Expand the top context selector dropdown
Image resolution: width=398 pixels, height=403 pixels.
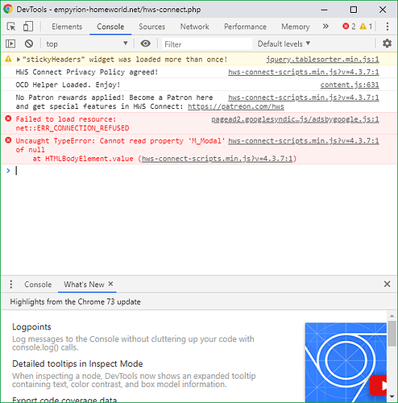click(x=86, y=44)
